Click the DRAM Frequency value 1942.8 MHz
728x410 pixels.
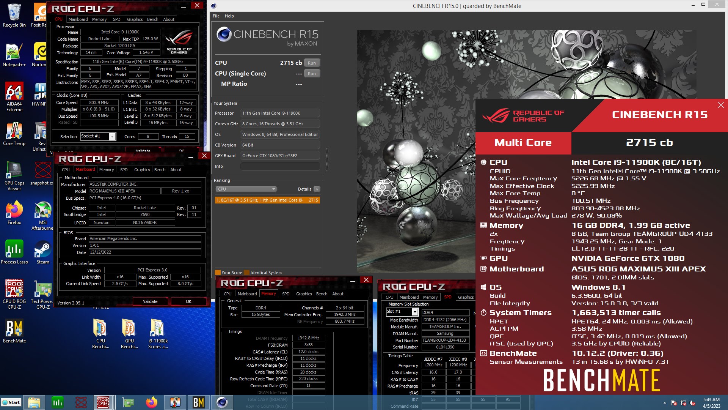pyautogui.click(x=308, y=338)
